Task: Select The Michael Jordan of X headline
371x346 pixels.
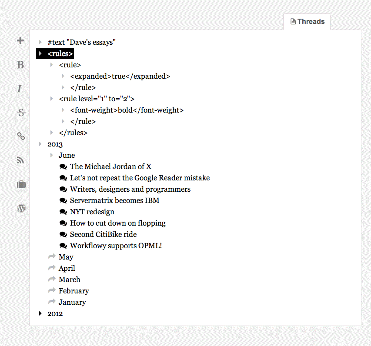Action: pos(110,166)
